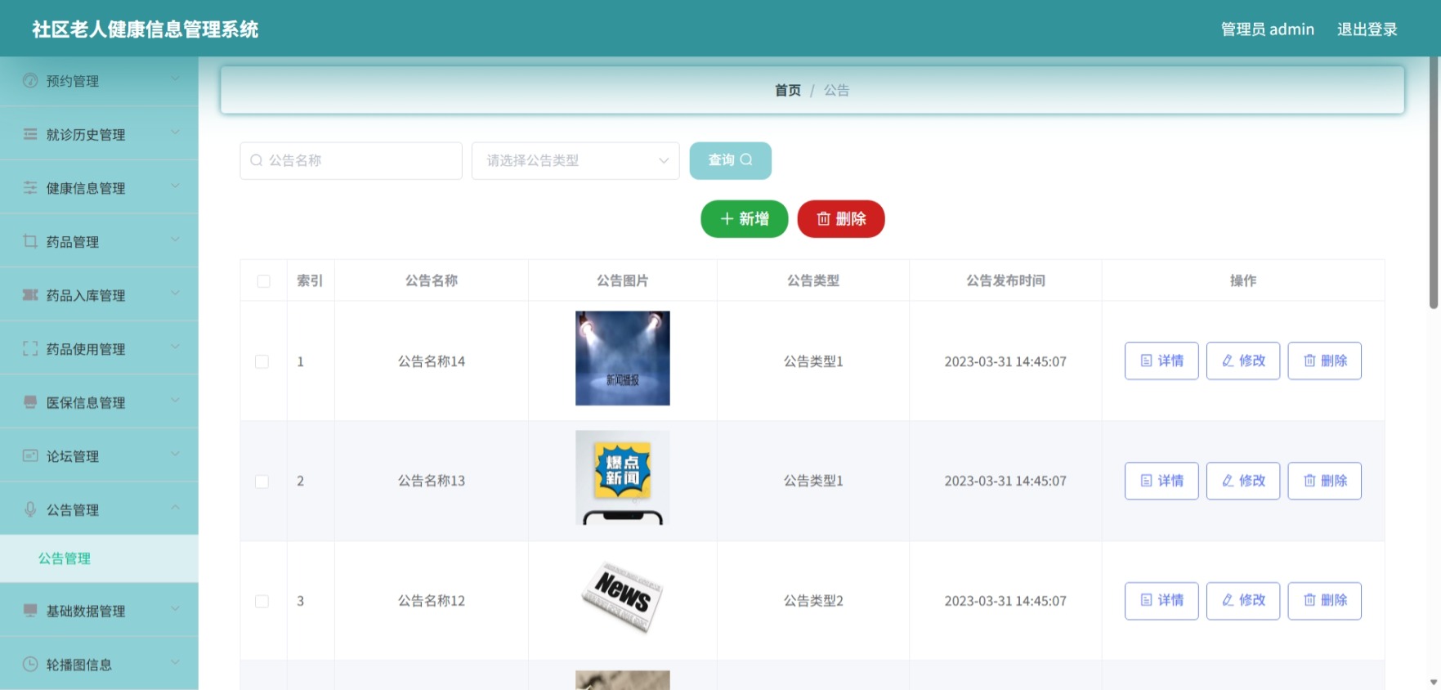Click the 查询 label on the search button

[721, 160]
